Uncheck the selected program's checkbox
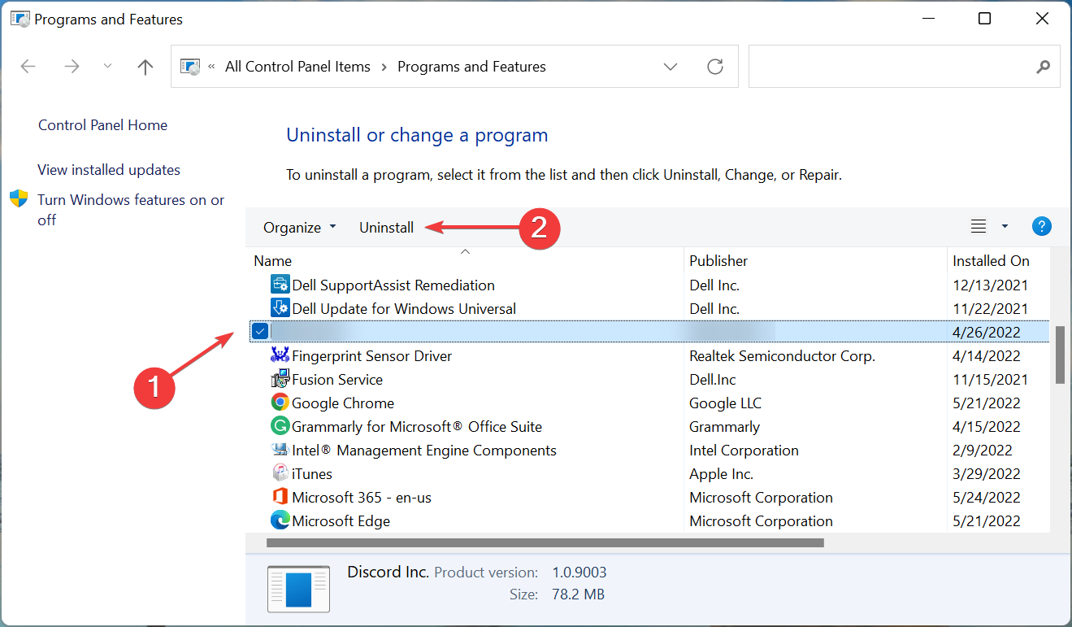Viewport: 1072px width, 627px height. (259, 331)
